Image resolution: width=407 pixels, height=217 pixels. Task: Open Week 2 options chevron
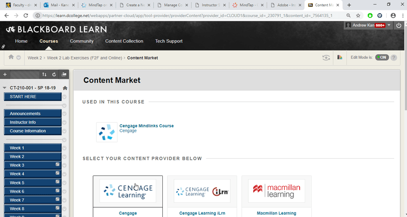[65, 157]
